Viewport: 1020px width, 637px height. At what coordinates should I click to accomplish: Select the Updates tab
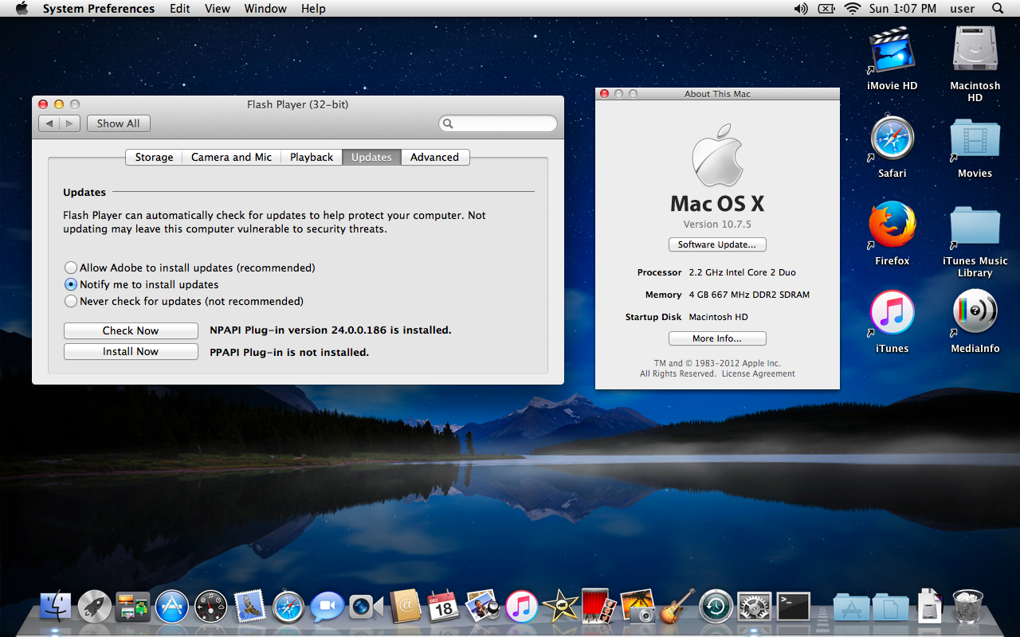[371, 157]
